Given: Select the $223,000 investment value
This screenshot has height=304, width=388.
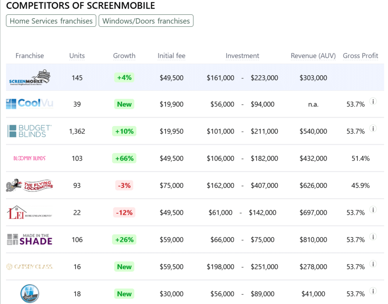Looking at the screenshot, I should coord(264,78).
